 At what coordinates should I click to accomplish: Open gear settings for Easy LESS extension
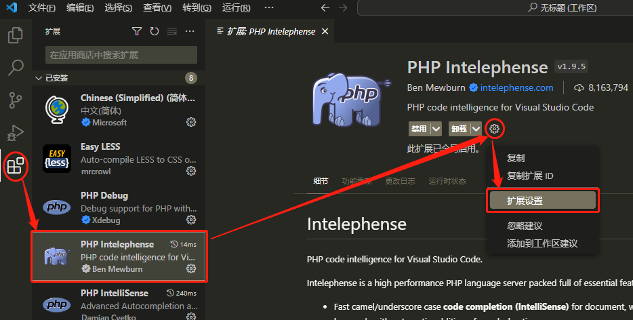tap(191, 171)
